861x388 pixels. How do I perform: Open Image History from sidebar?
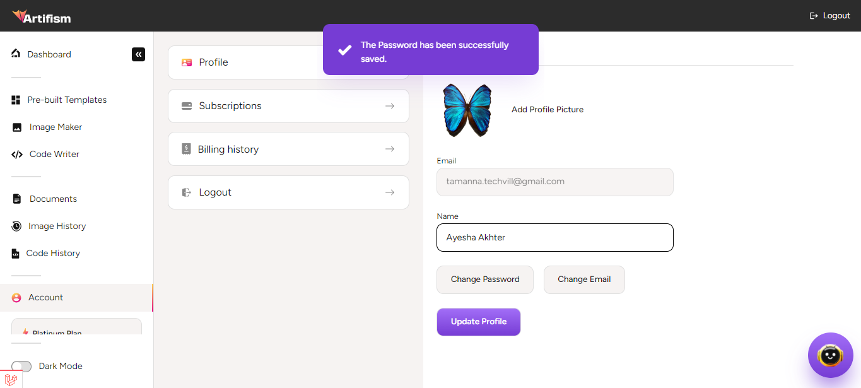57,226
